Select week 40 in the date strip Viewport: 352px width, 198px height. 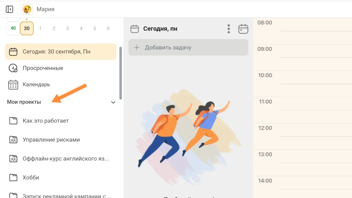click(x=13, y=28)
